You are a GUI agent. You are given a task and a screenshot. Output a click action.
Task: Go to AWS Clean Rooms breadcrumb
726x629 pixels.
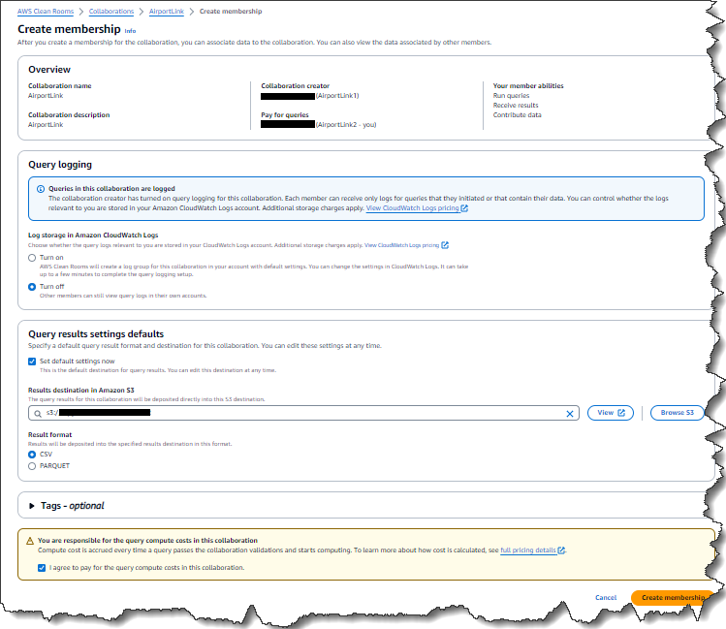47,11
